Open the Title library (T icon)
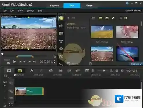143x108 pixels. click(x=61, y=41)
